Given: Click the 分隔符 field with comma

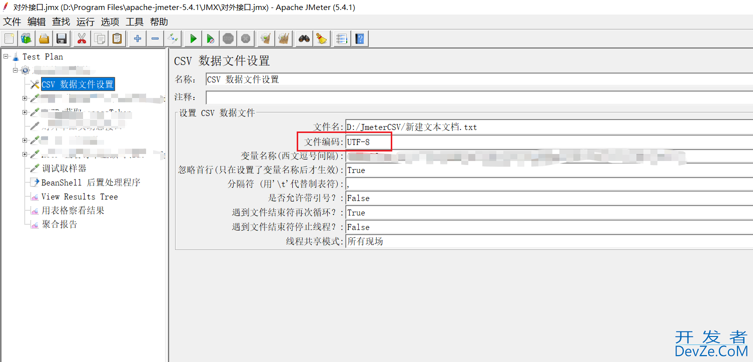Looking at the screenshot, I should [549, 184].
